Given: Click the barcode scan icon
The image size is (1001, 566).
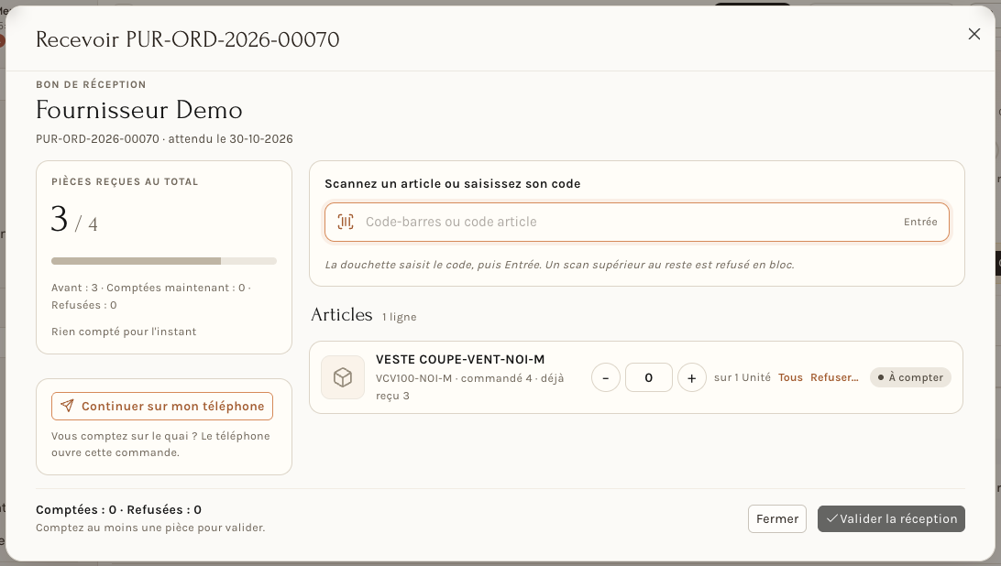Looking at the screenshot, I should [346, 222].
